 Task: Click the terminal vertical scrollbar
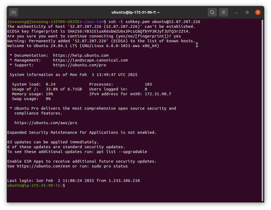(x=262, y=110)
